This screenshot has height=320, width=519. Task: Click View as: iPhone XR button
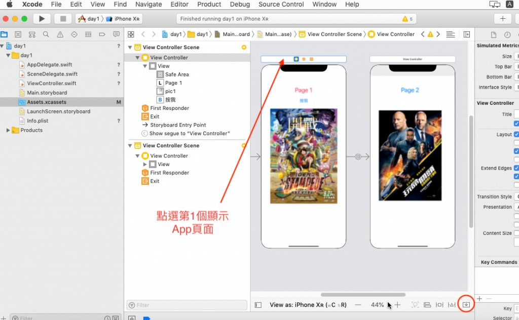pyautogui.click(x=308, y=305)
